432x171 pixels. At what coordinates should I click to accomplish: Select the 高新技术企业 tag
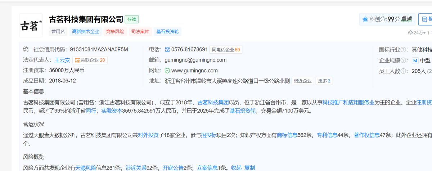[x=85, y=32]
